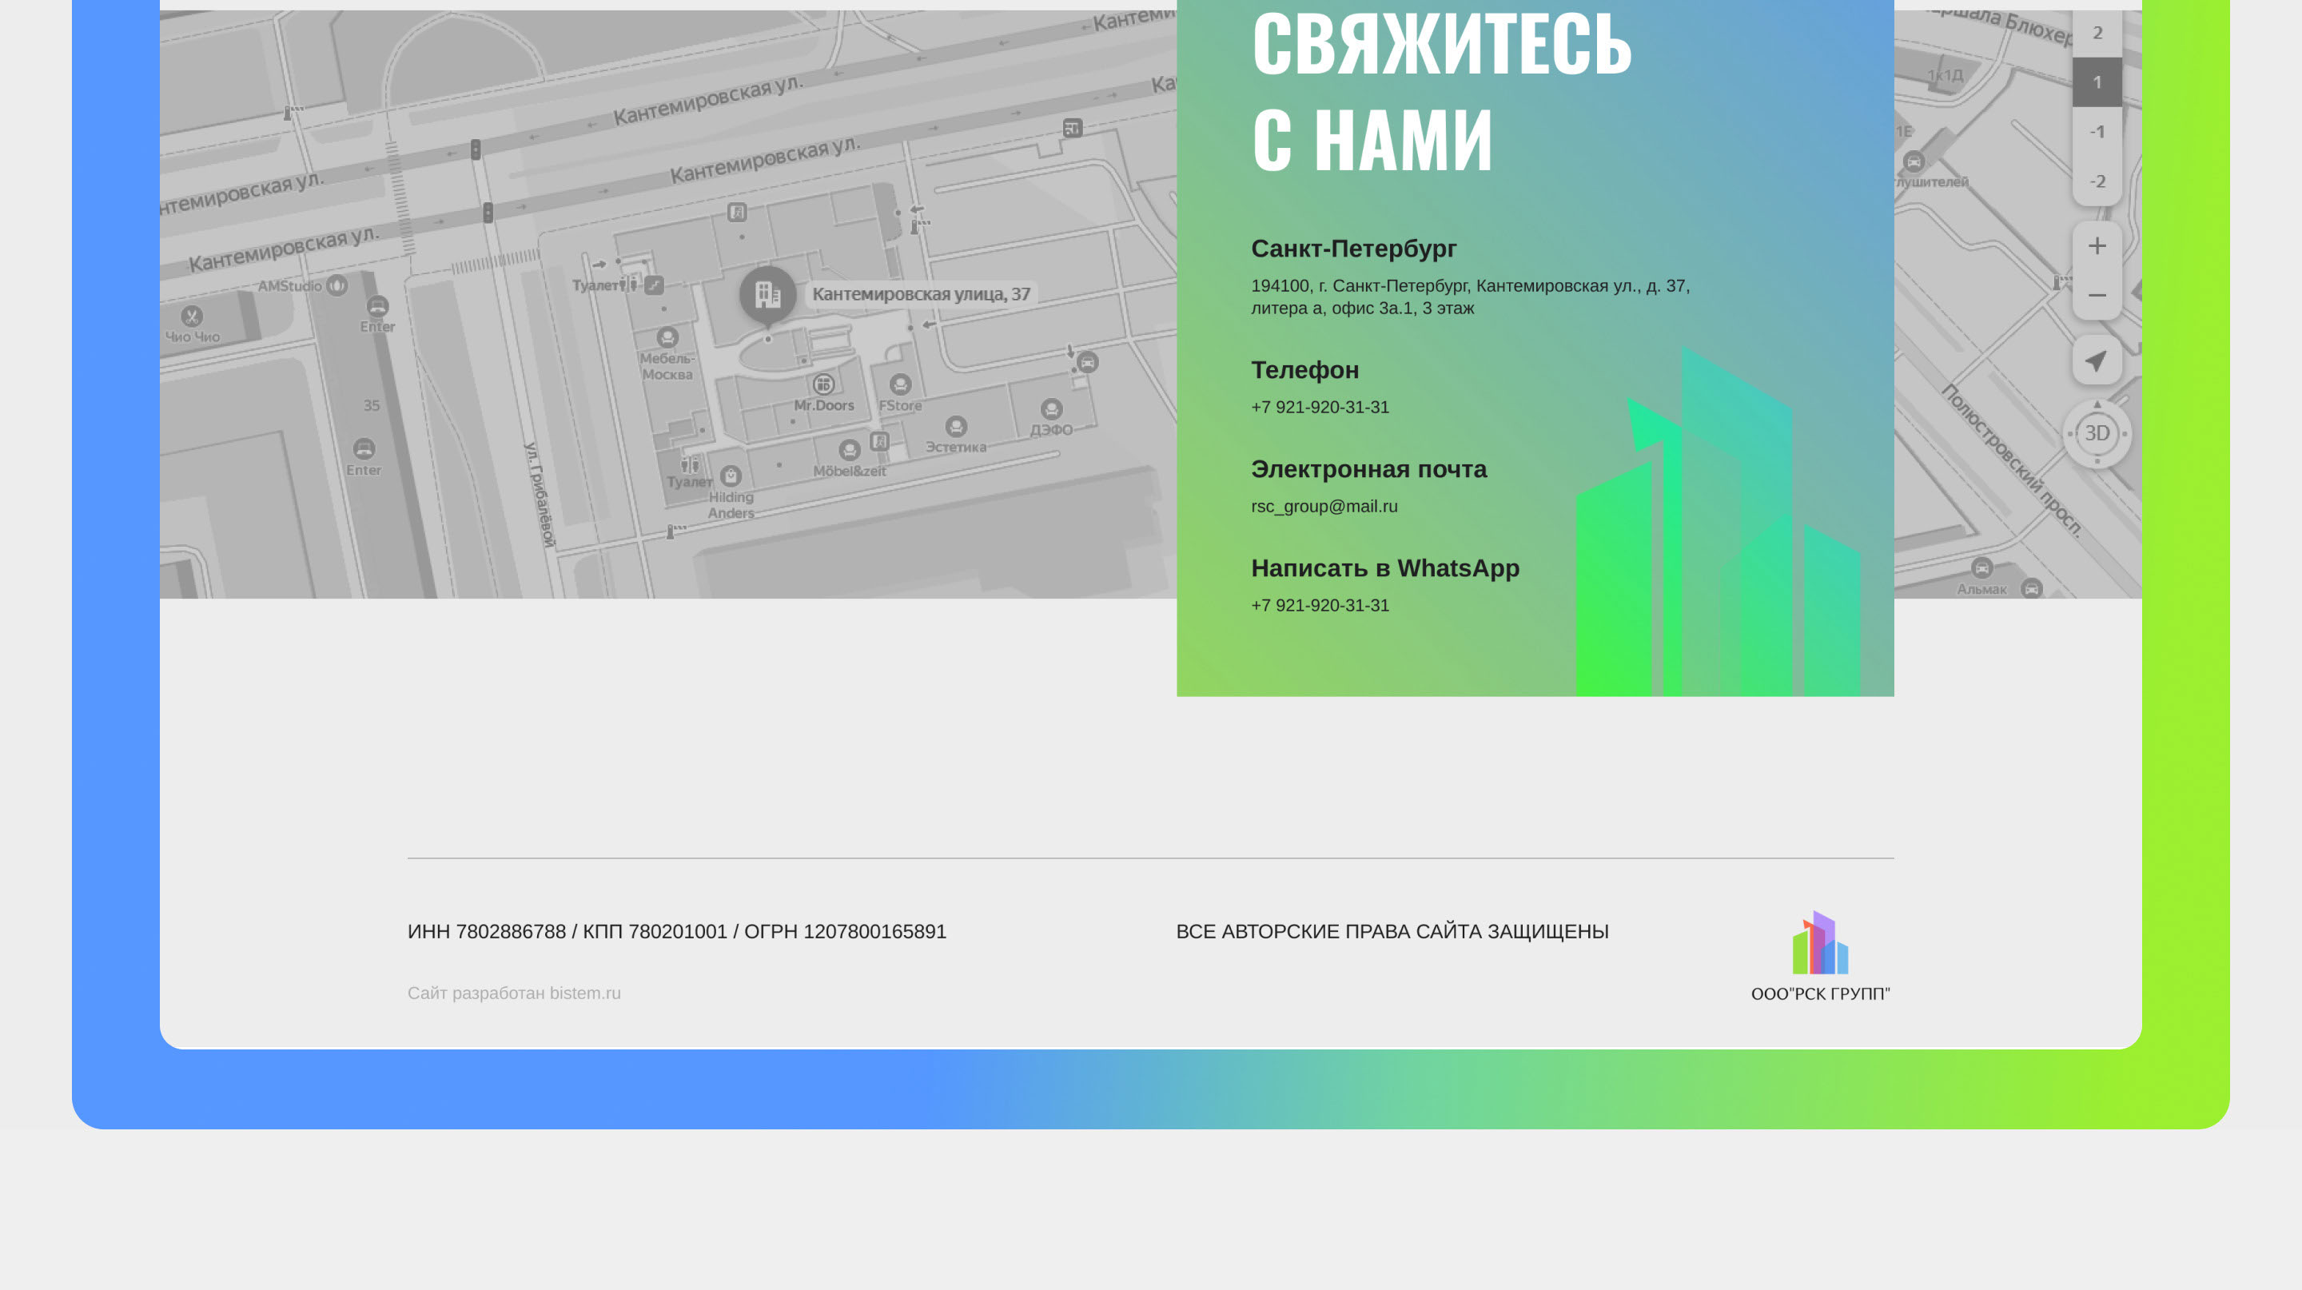The width and height of the screenshot is (2302, 1290).
Task: Open the bistem.ru developer link
Action: pyautogui.click(x=584, y=993)
